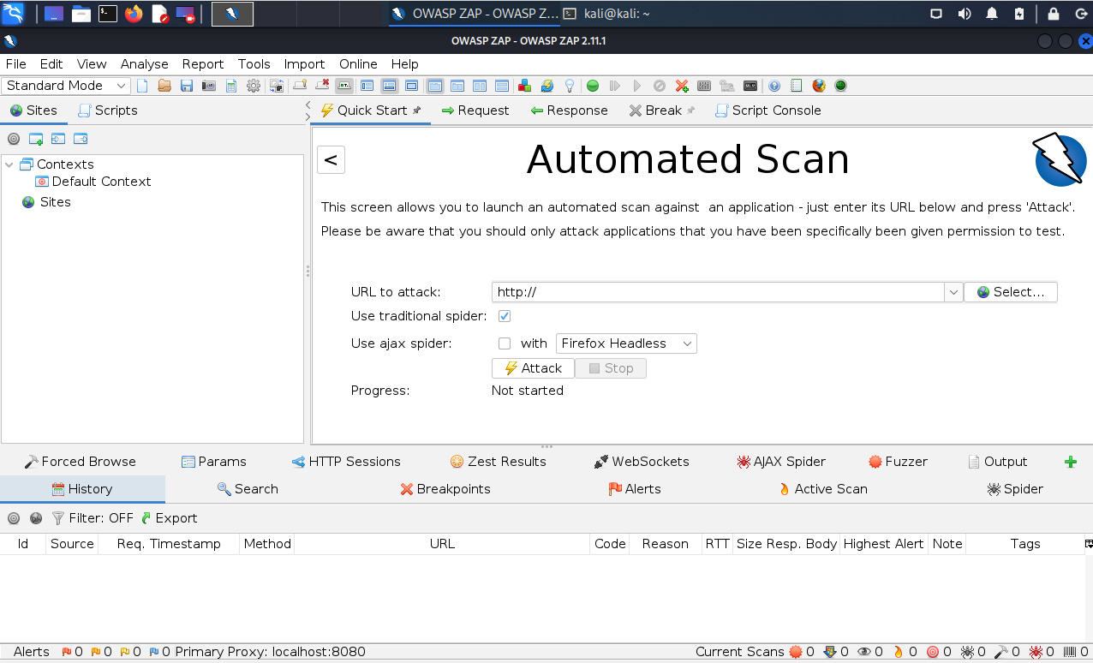Screen dimensions: 1093x663
Task: Click the lightbulb icon in the toolbar
Action: (569, 86)
